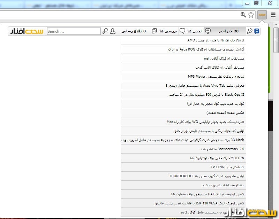Click inside the Search input field
This screenshot has height=219, width=279.
point(73,31)
